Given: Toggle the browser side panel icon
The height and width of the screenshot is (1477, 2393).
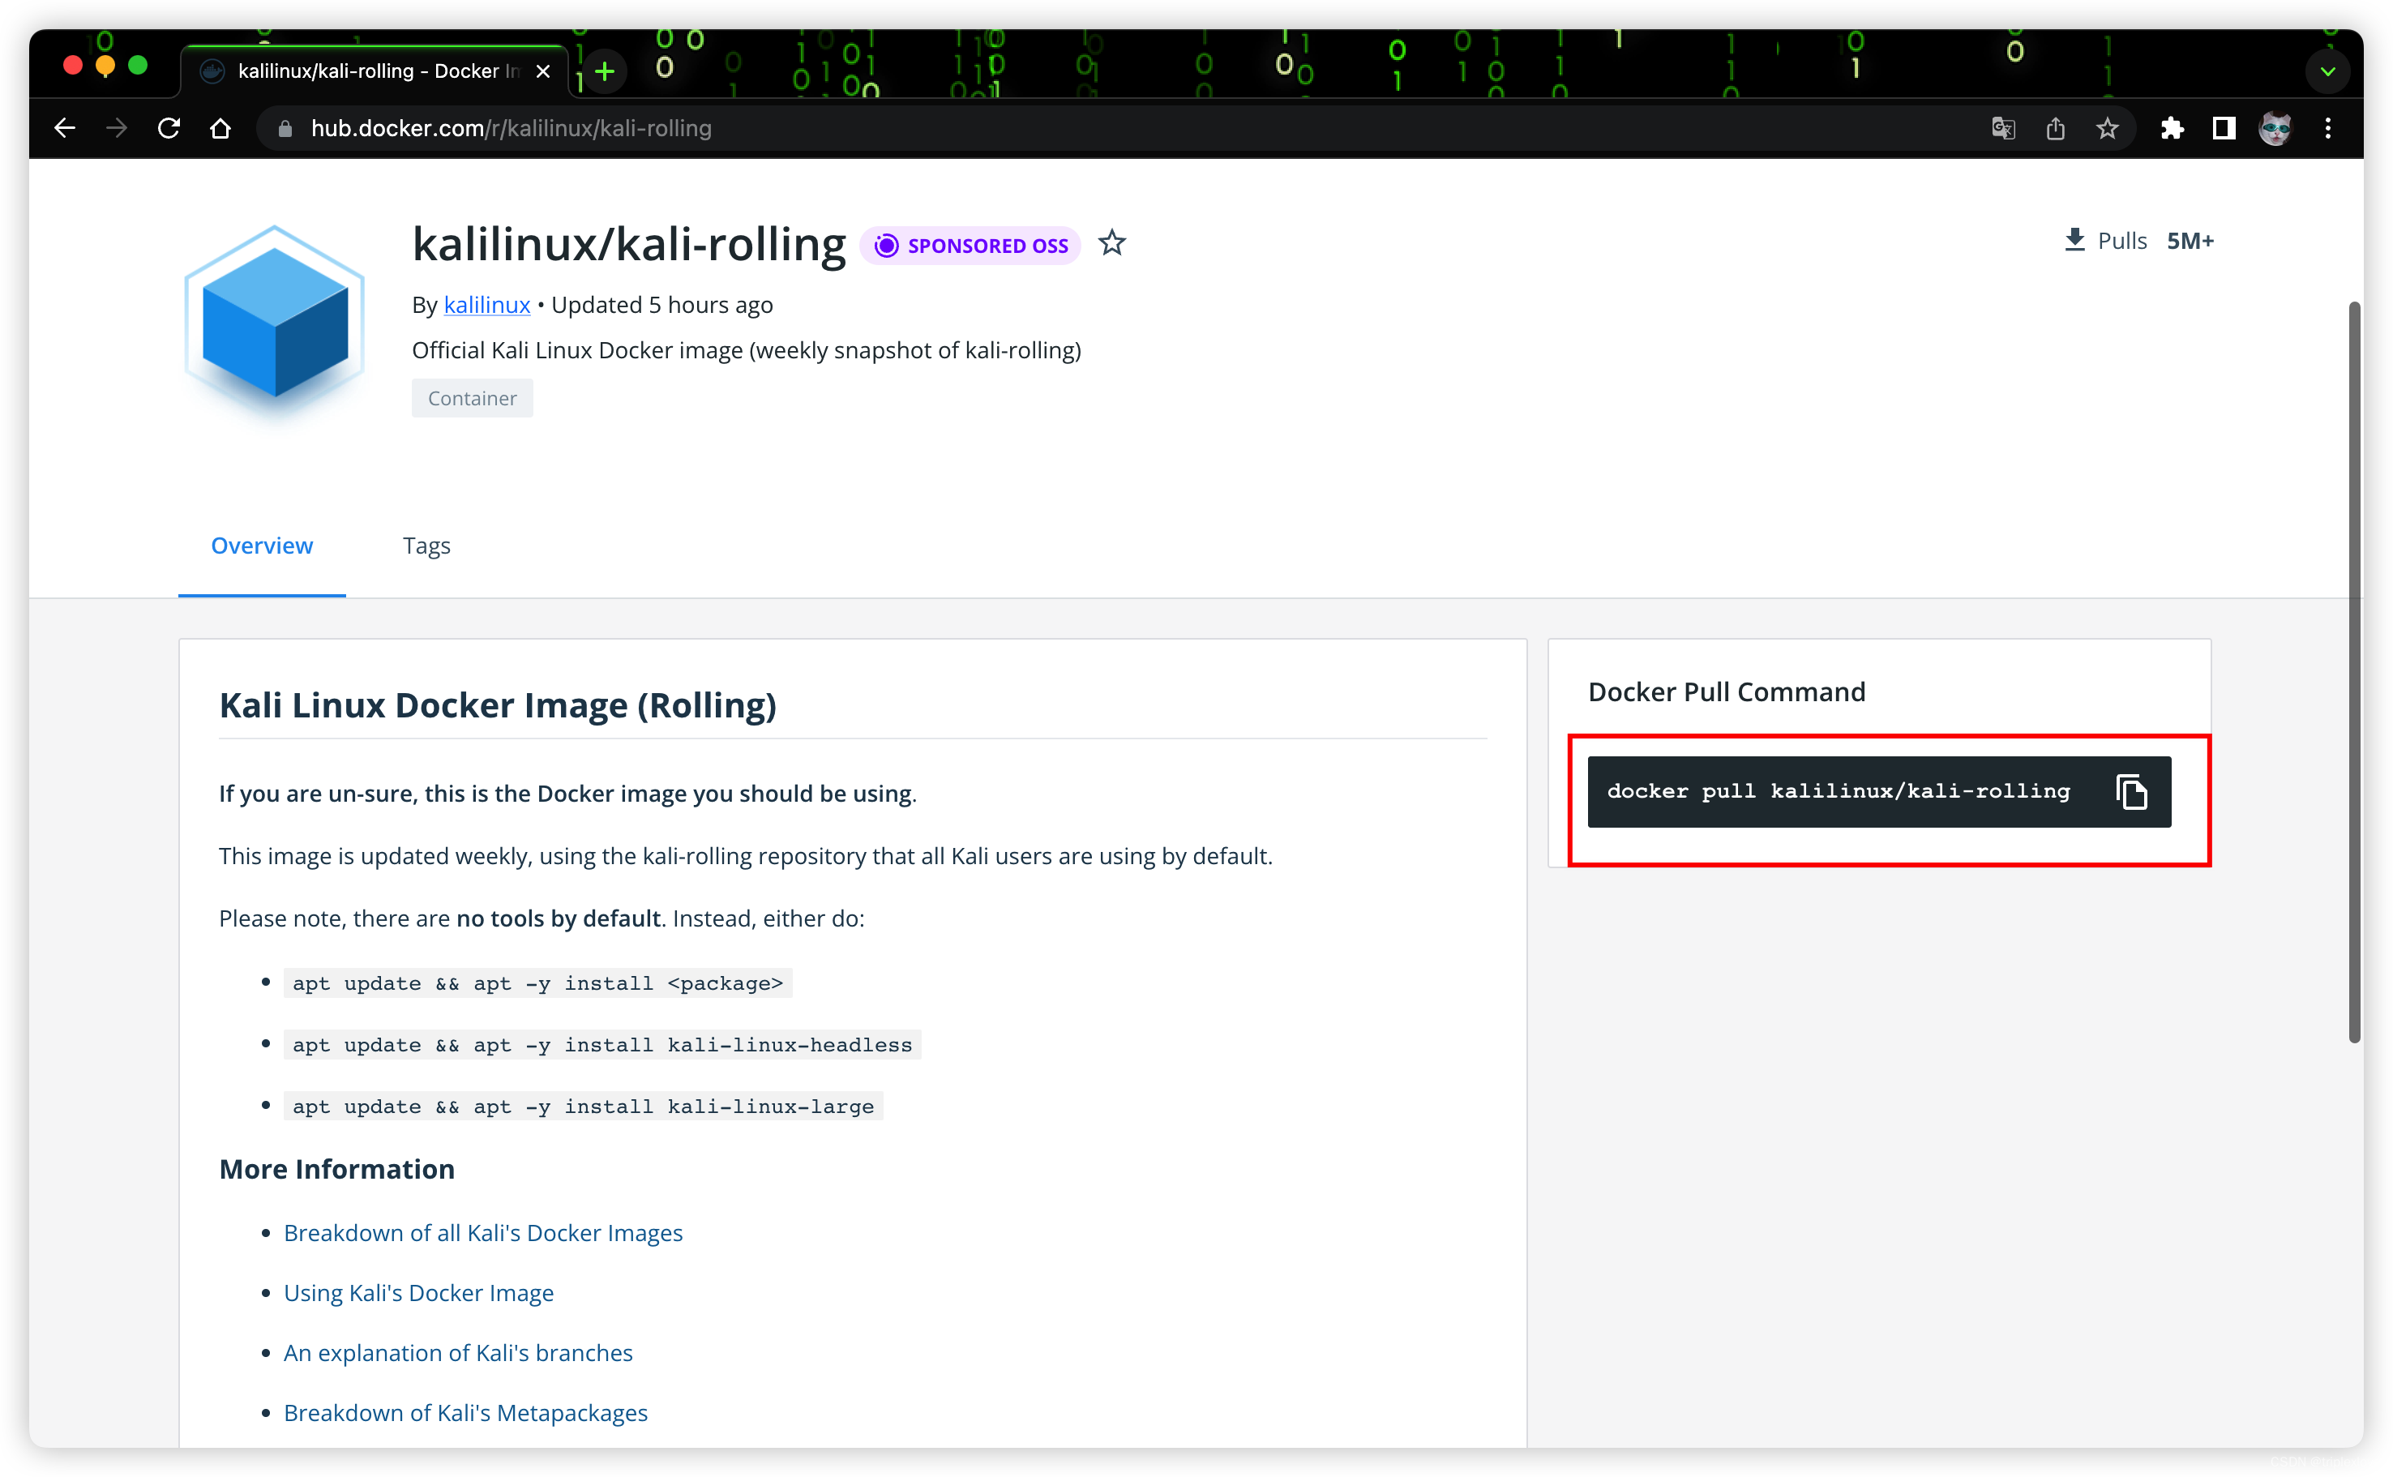Looking at the screenshot, I should 2224,128.
